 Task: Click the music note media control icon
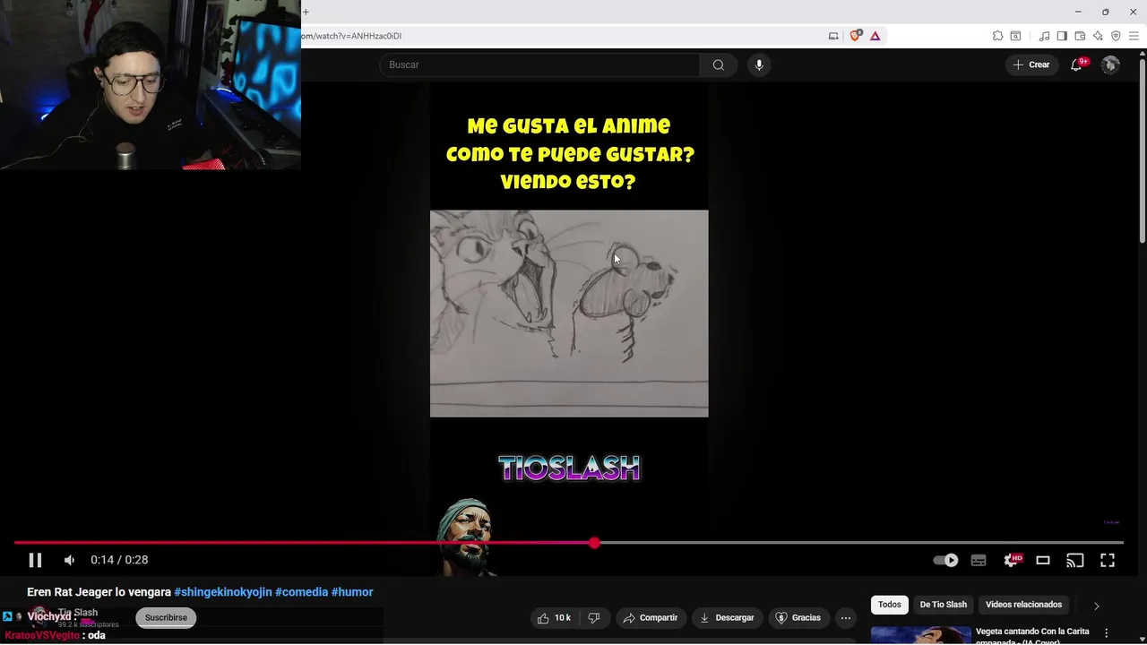(1044, 36)
